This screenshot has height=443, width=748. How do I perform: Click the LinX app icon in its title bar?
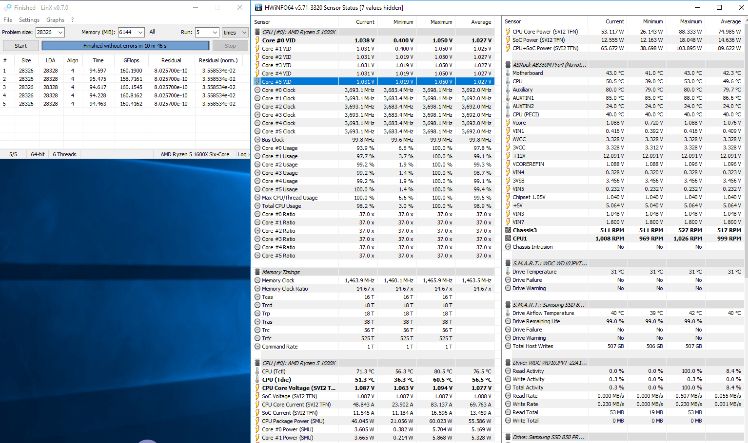(7, 7)
